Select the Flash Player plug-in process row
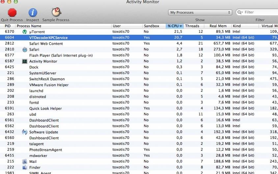278x174 pixels. [61, 55]
